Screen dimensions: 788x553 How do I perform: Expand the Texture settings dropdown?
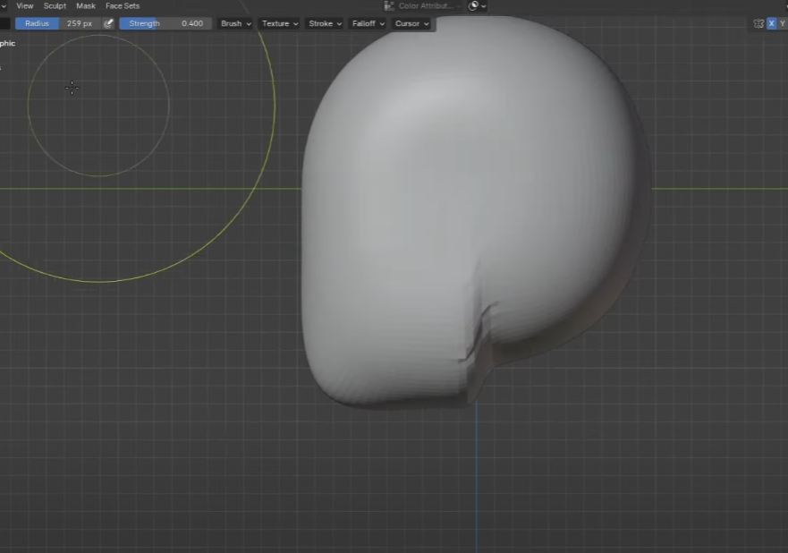[279, 23]
